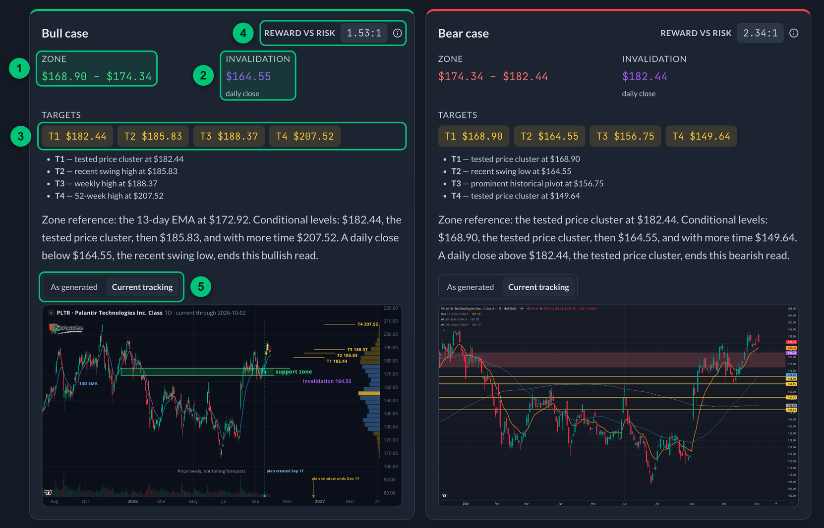Click Bull target chip T2 $185.83
The image size is (824, 528).
[x=153, y=136]
